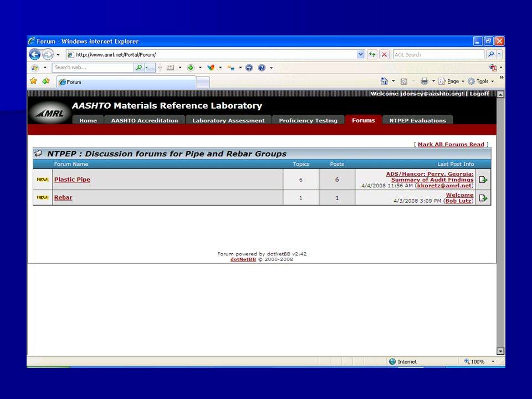Viewport: 532px width, 399px height.
Task: Click the Home page house icon
Action: point(384,81)
